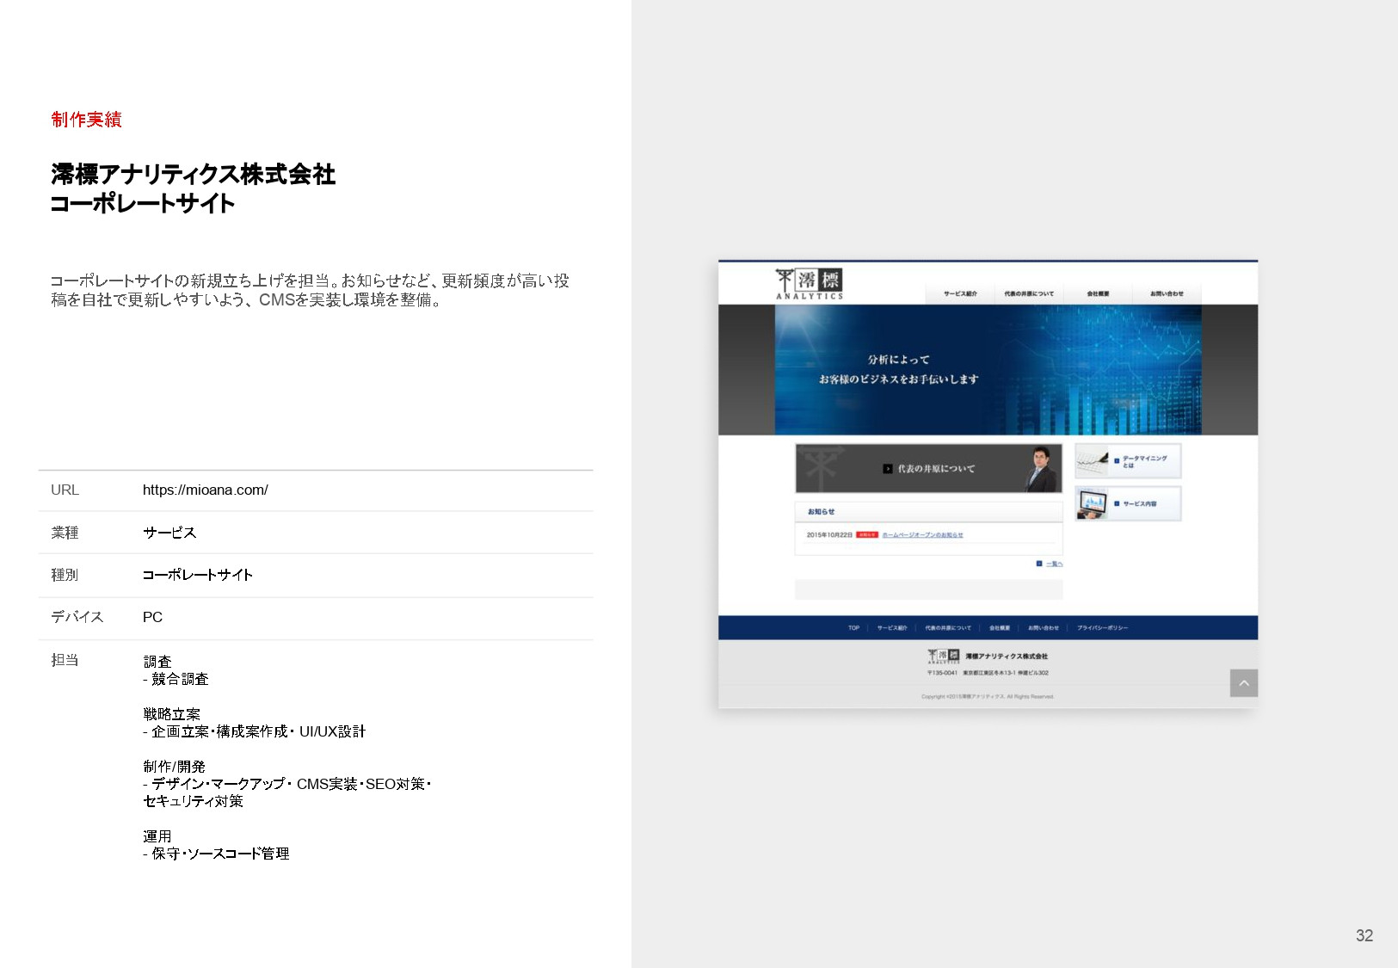Click the red お知らせ badge next to the date
This screenshot has width=1398, height=968.
(868, 534)
